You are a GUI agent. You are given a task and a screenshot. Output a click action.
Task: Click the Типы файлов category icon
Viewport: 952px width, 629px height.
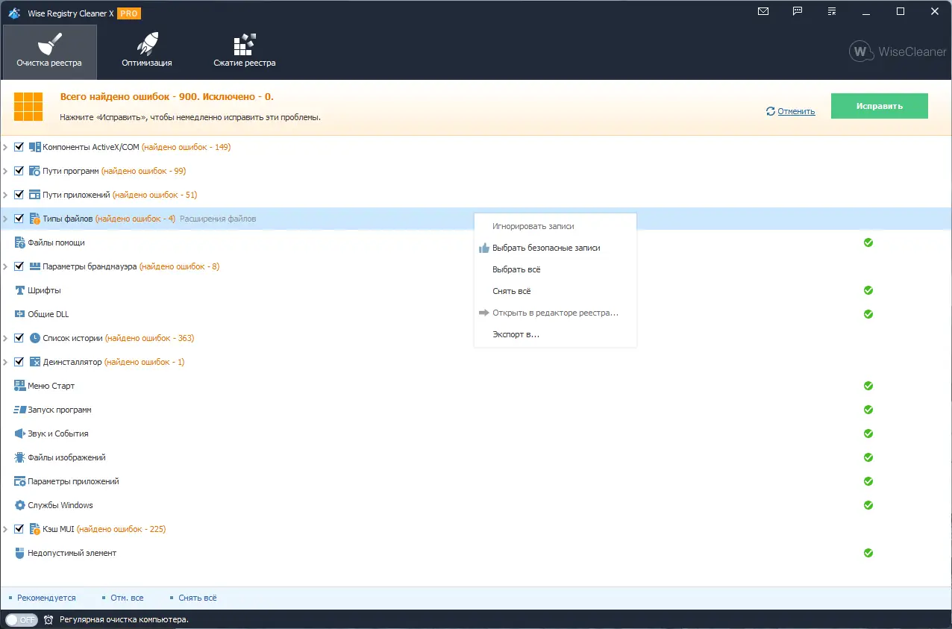35,219
